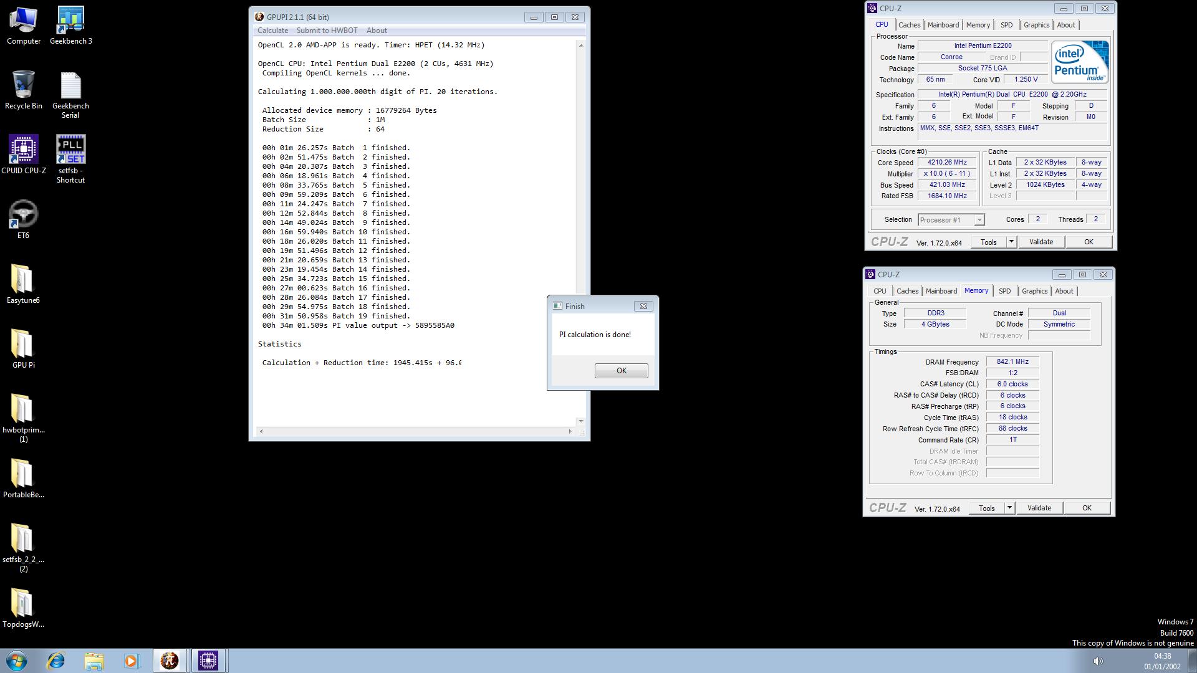Image resolution: width=1197 pixels, height=673 pixels.
Task: Click OK in the Finish dialog
Action: pos(621,371)
